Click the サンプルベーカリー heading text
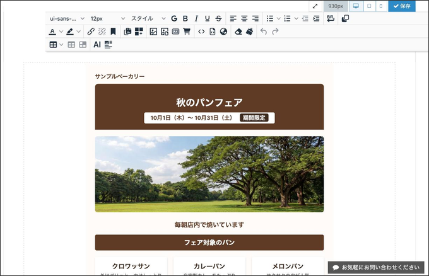This screenshot has height=276, width=429. [x=120, y=76]
